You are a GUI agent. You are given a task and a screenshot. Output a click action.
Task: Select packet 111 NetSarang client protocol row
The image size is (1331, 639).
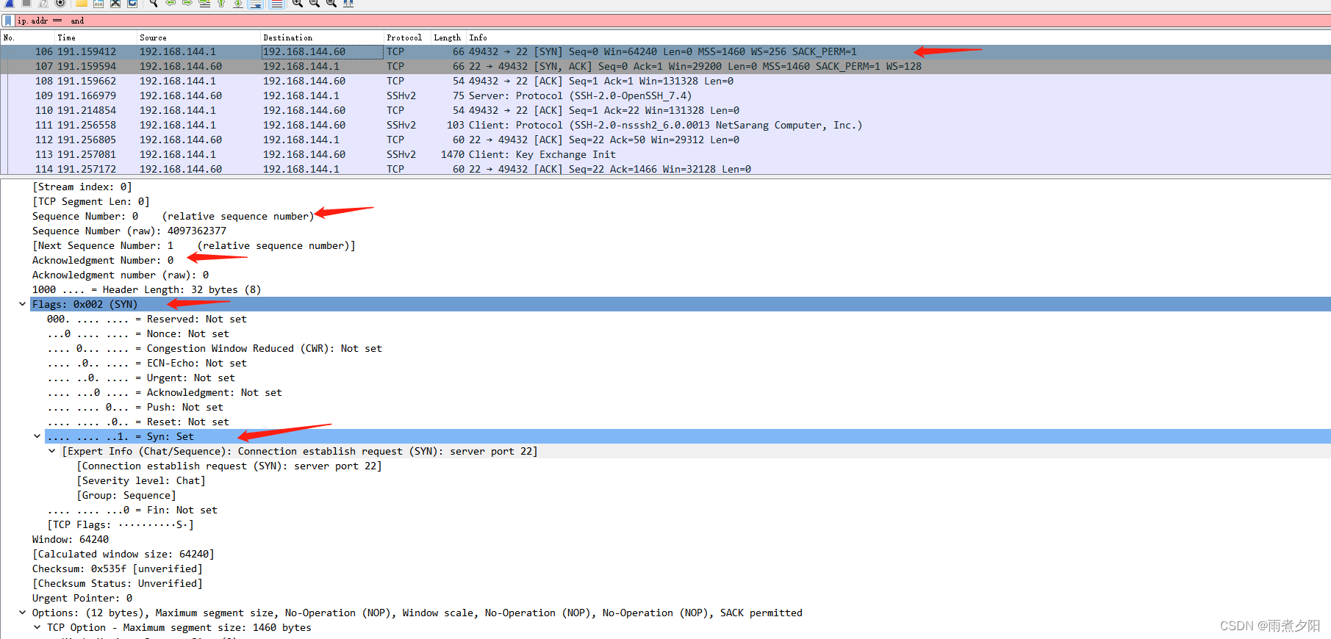click(x=665, y=125)
